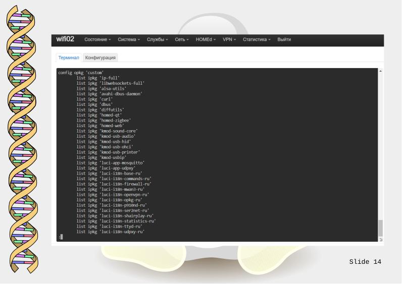The width and height of the screenshot is (402, 284).
Task: Expand the Сеть menu
Action: (x=181, y=40)
